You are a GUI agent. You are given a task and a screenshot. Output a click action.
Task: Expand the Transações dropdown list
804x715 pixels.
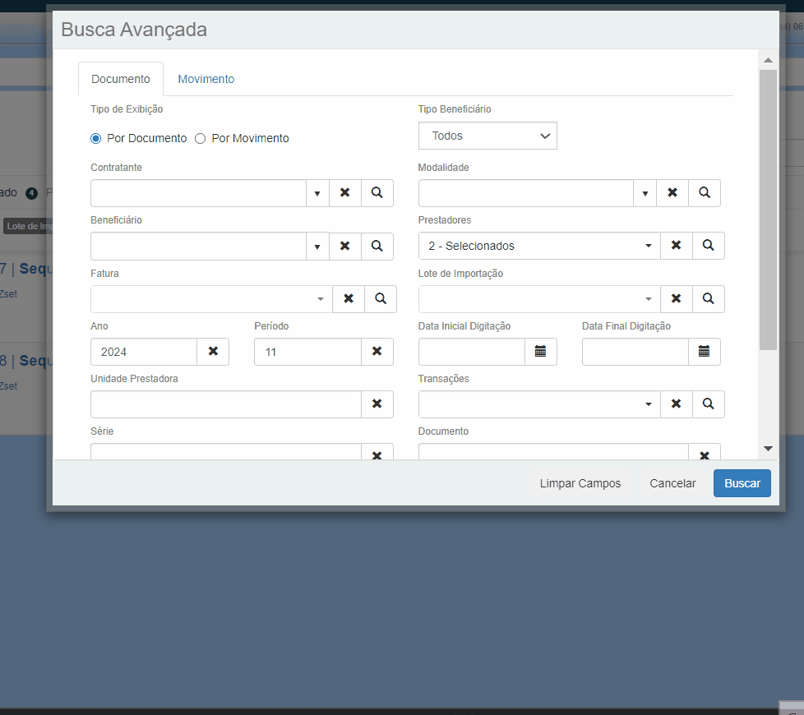click(x=648, y=404)
